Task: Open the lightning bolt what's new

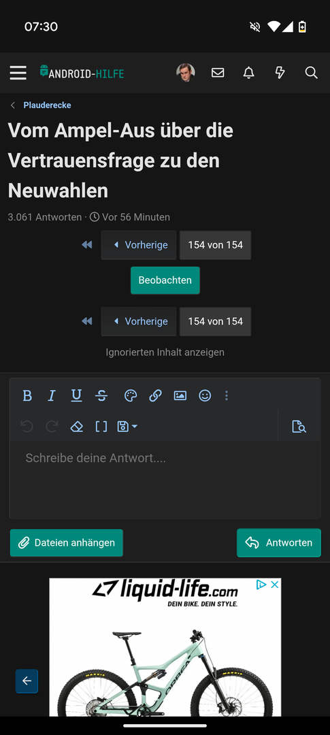Action: click(x=280, y=73)
